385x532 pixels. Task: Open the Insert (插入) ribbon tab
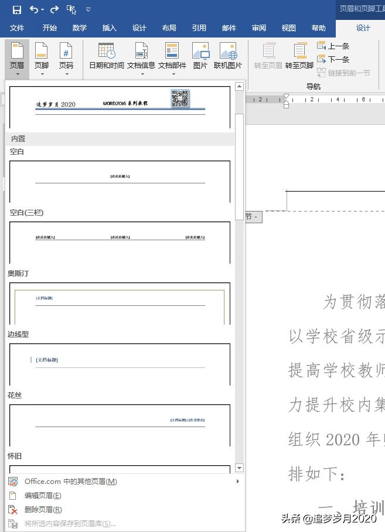pyautogui.click(x=110, y=28)
